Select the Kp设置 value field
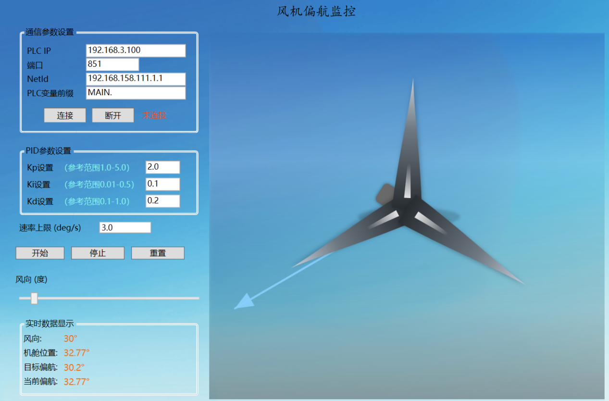This screenshot has height=401, width=609. coord(162,167)
